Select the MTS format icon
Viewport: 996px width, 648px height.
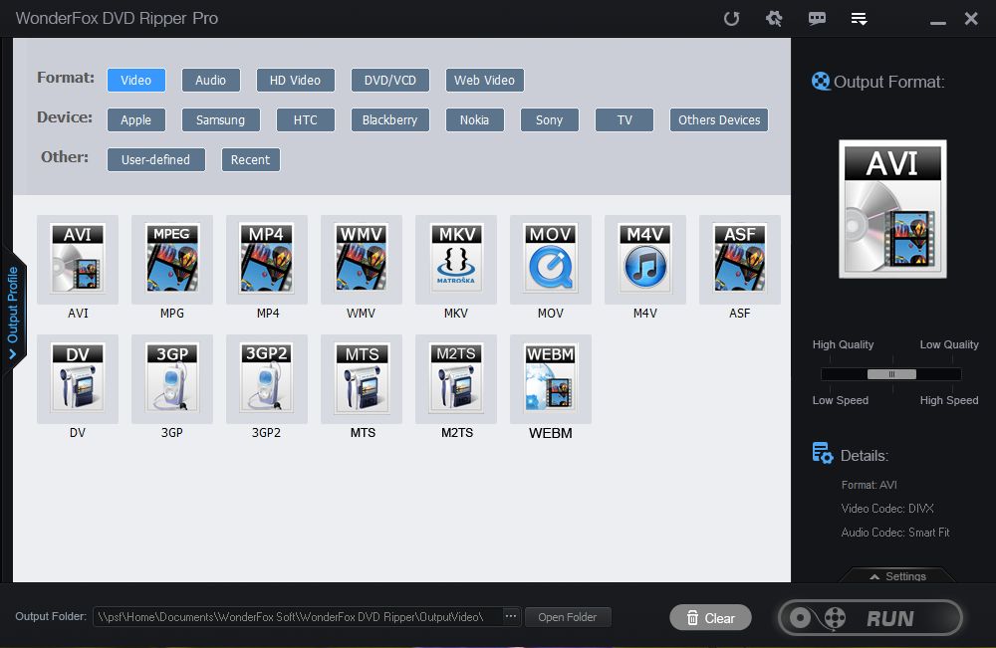point(362,379)
